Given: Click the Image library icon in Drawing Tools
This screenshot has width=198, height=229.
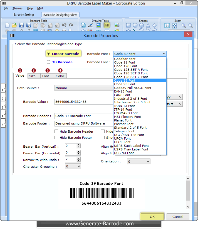Looking at the screenshot, I should 117,25.
